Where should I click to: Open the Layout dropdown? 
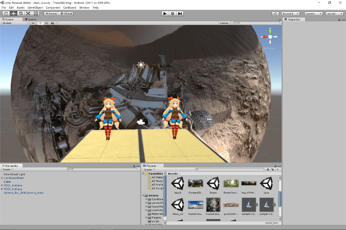tap(334, 13)
